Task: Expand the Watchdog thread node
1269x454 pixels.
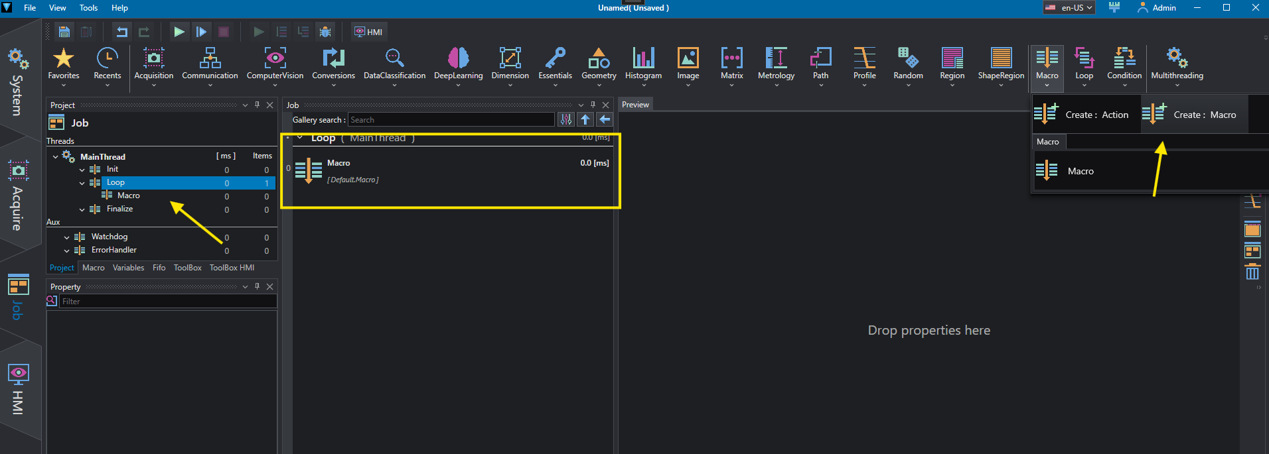Action: click(66, 237)
